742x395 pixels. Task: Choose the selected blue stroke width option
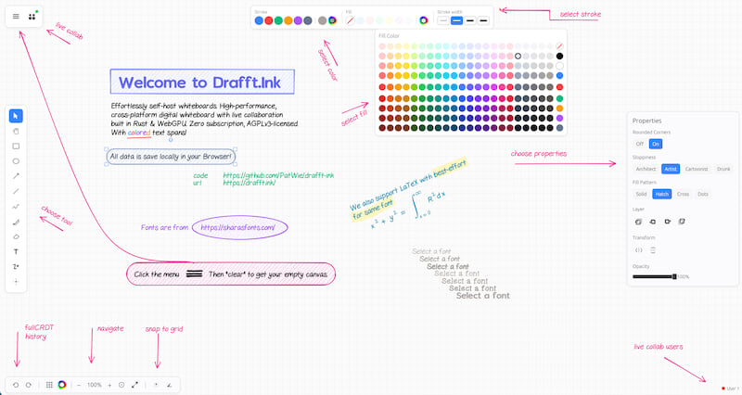[456, 20]
